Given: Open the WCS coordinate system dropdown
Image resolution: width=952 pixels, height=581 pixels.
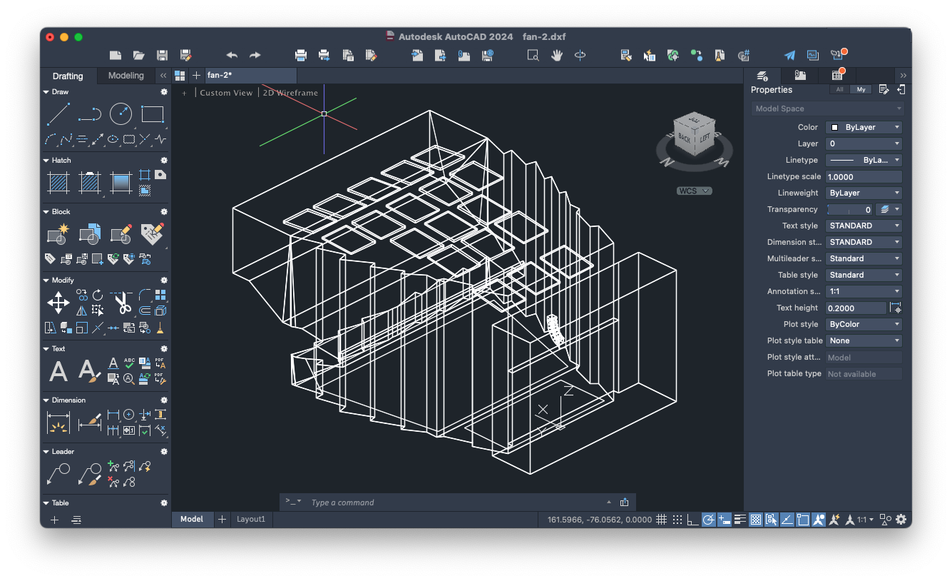Looking at the screenshot, I should [x=695, y=191].
